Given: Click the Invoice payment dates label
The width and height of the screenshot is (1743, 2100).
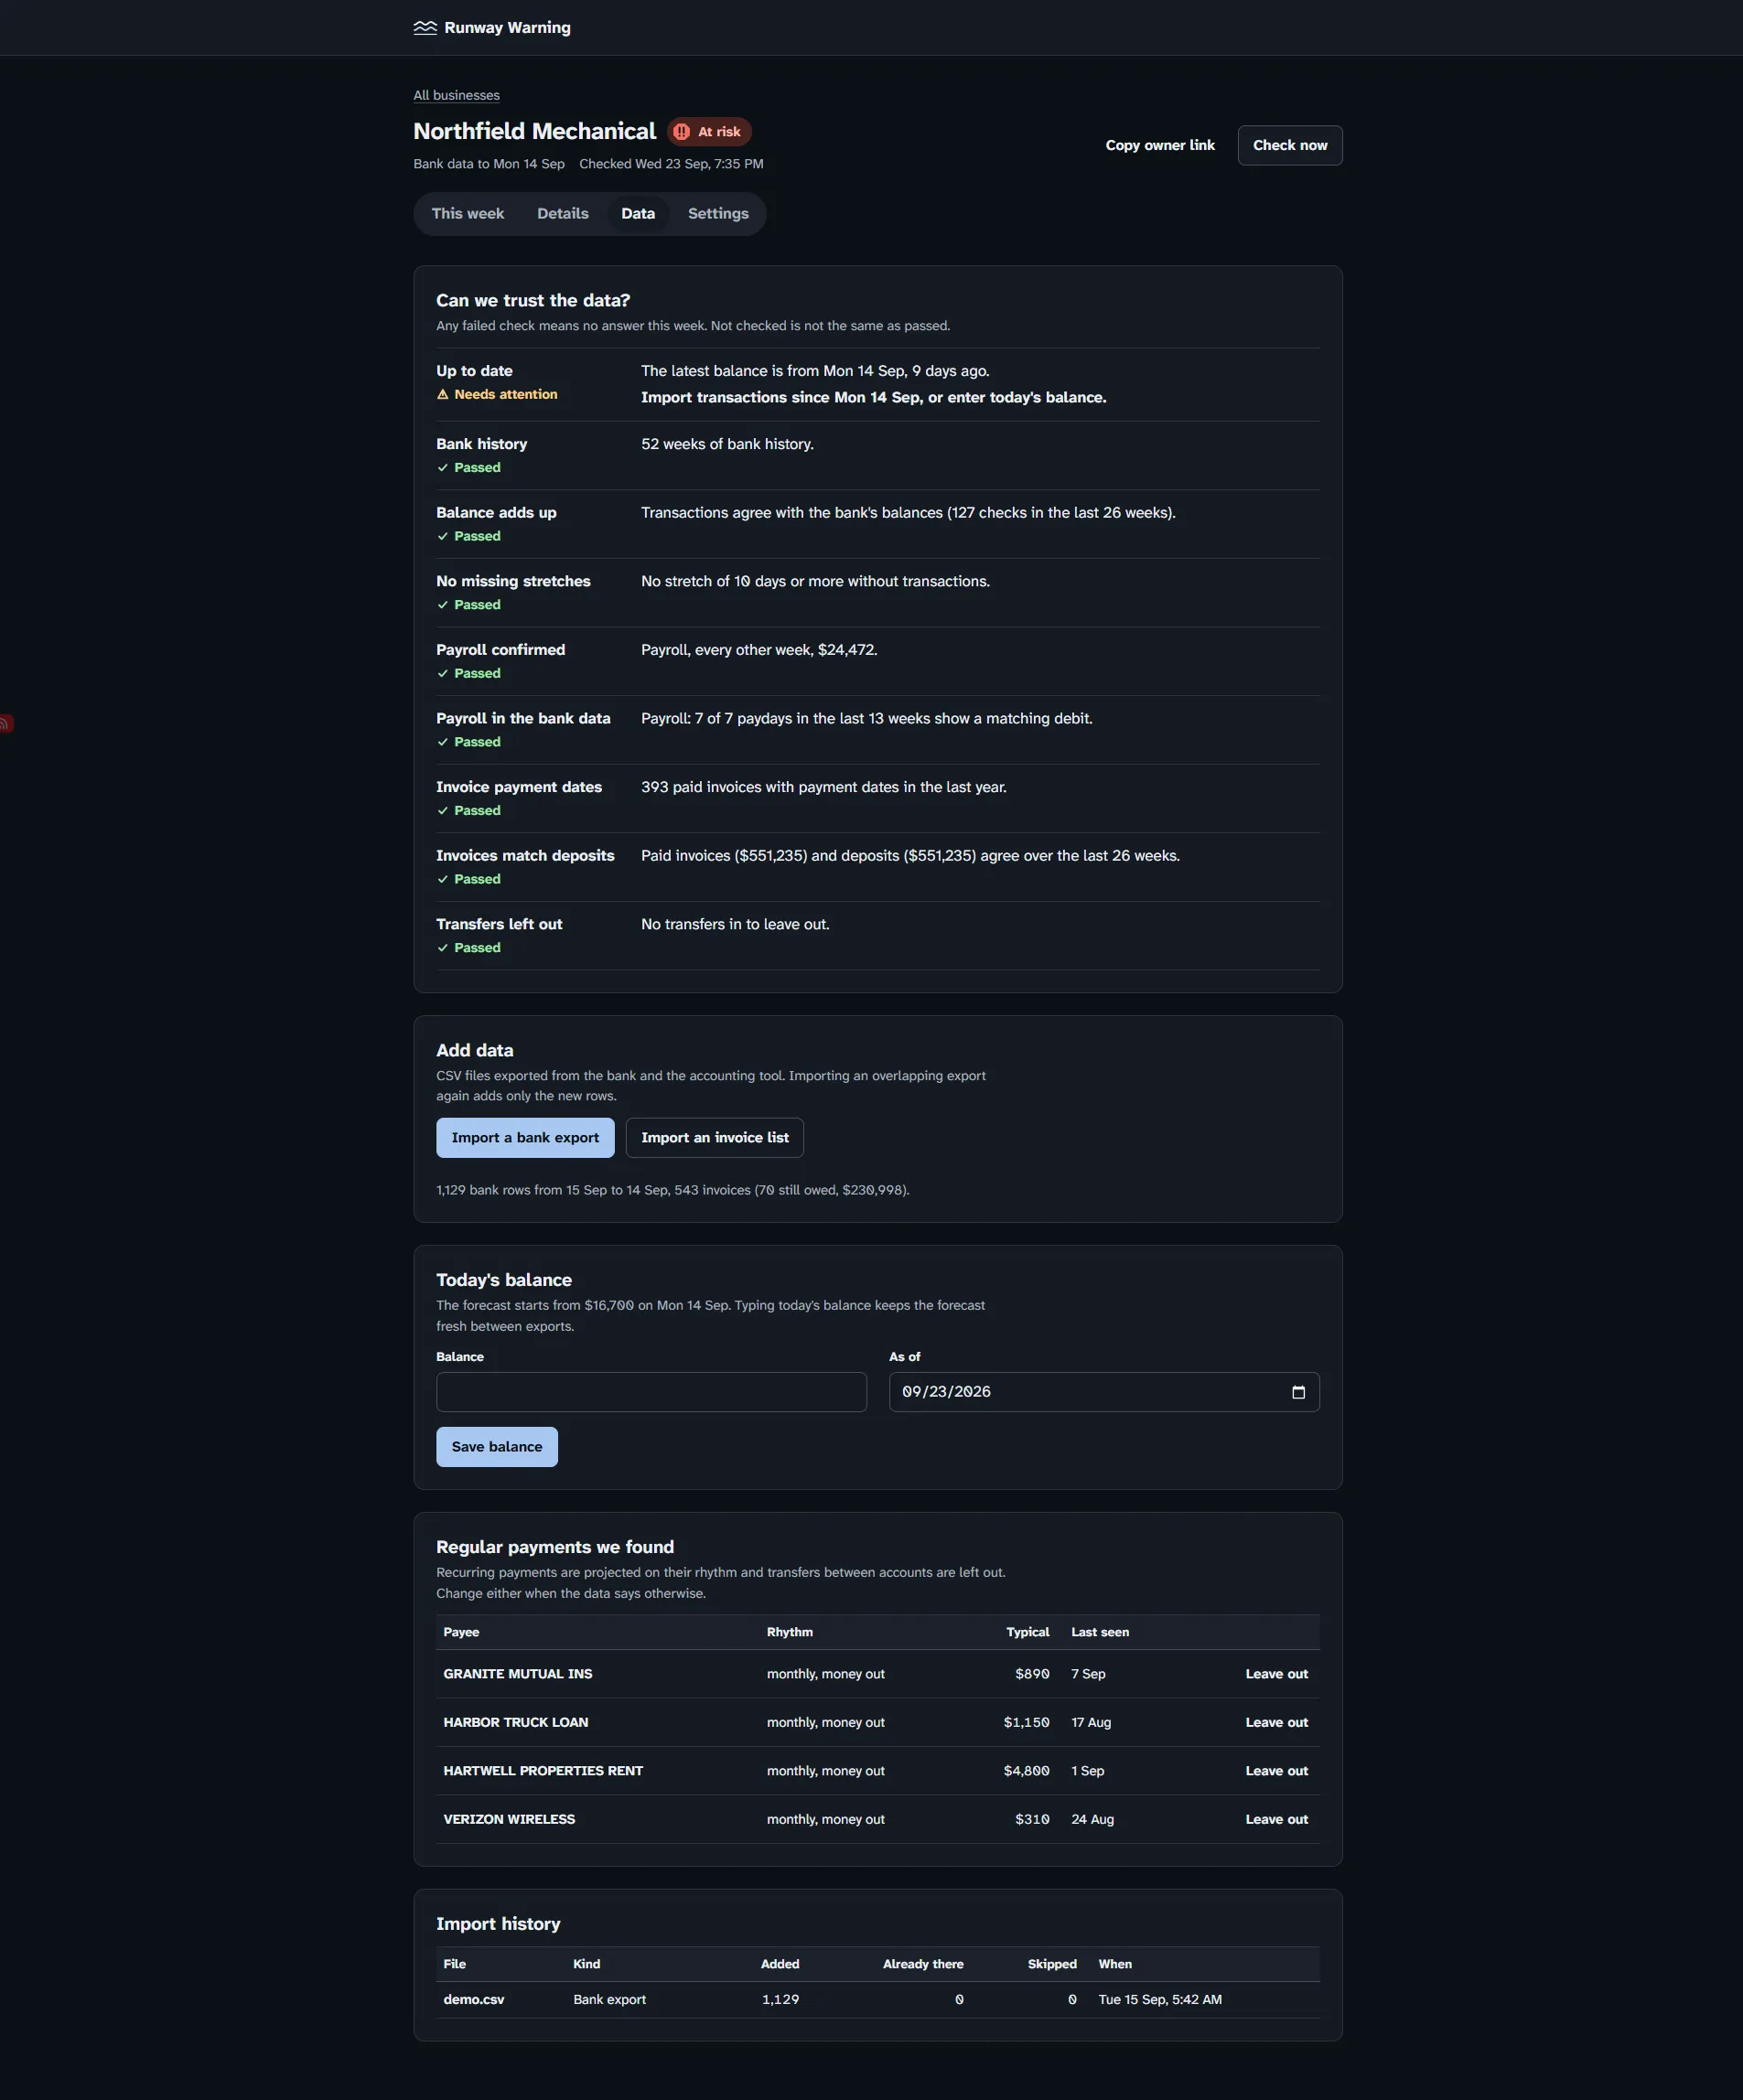Looking at the screenshot, I should (x=520, y=787).
